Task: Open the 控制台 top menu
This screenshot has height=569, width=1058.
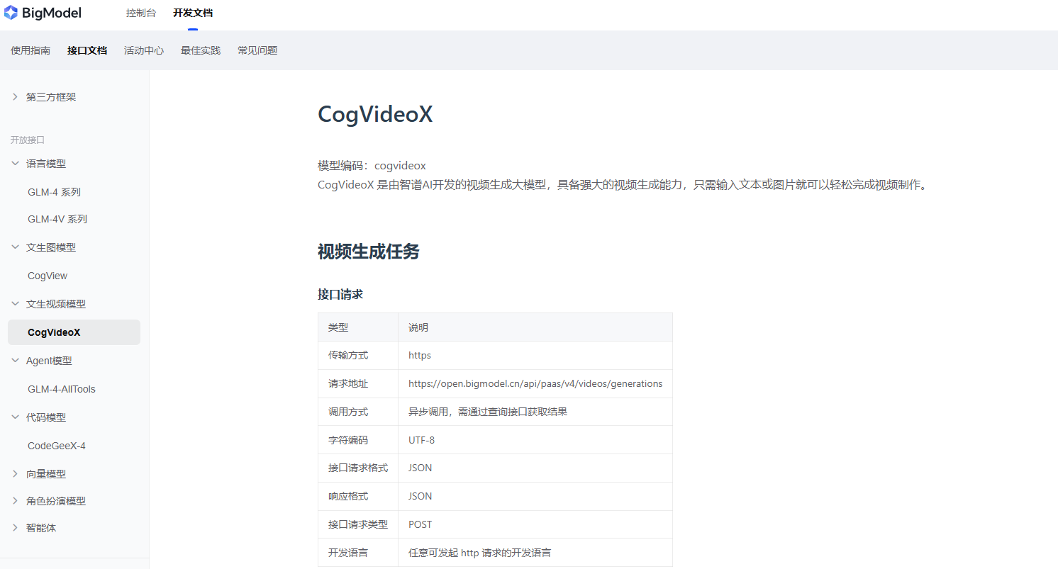Action: (x=140, y=13)
